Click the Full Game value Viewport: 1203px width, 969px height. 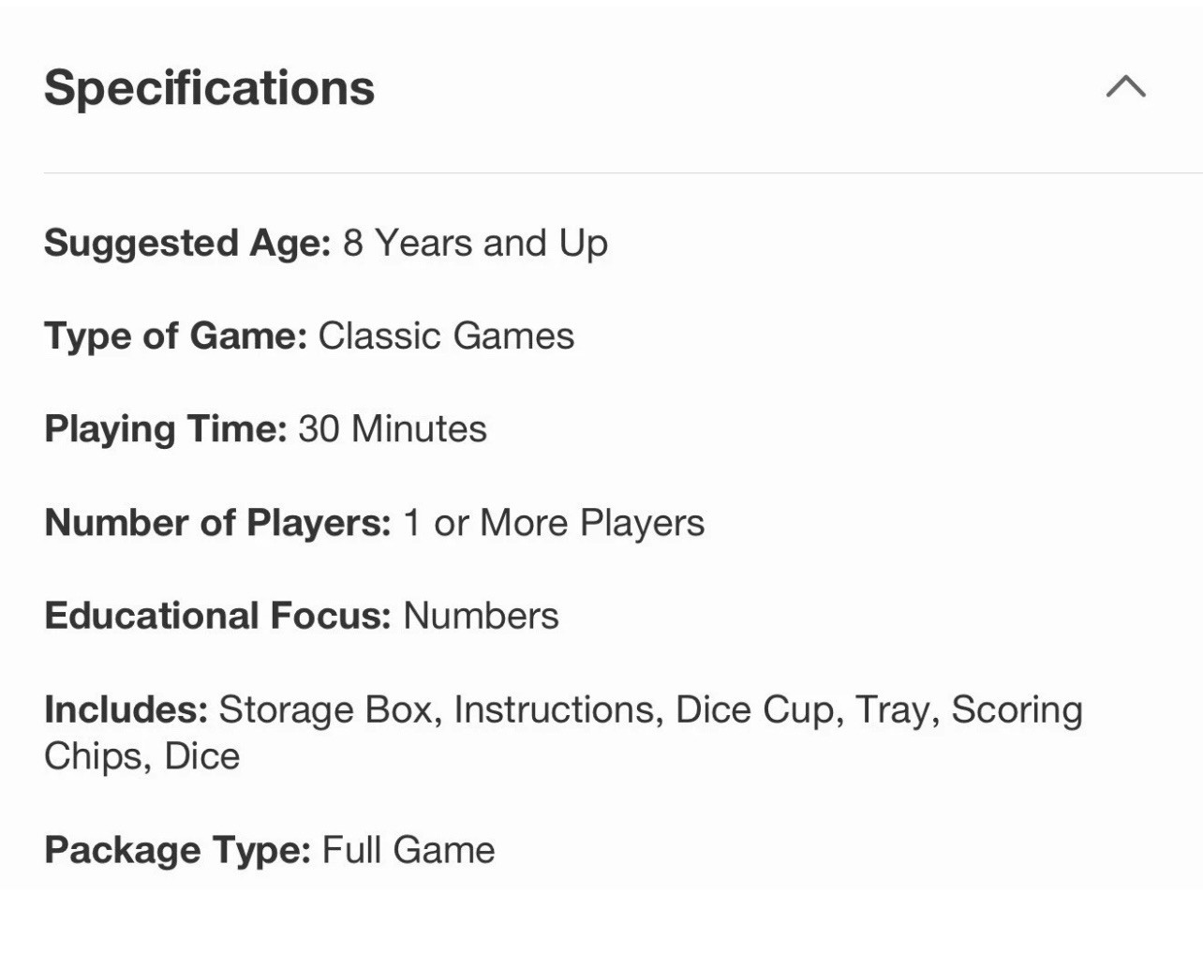tap(408, 850)
